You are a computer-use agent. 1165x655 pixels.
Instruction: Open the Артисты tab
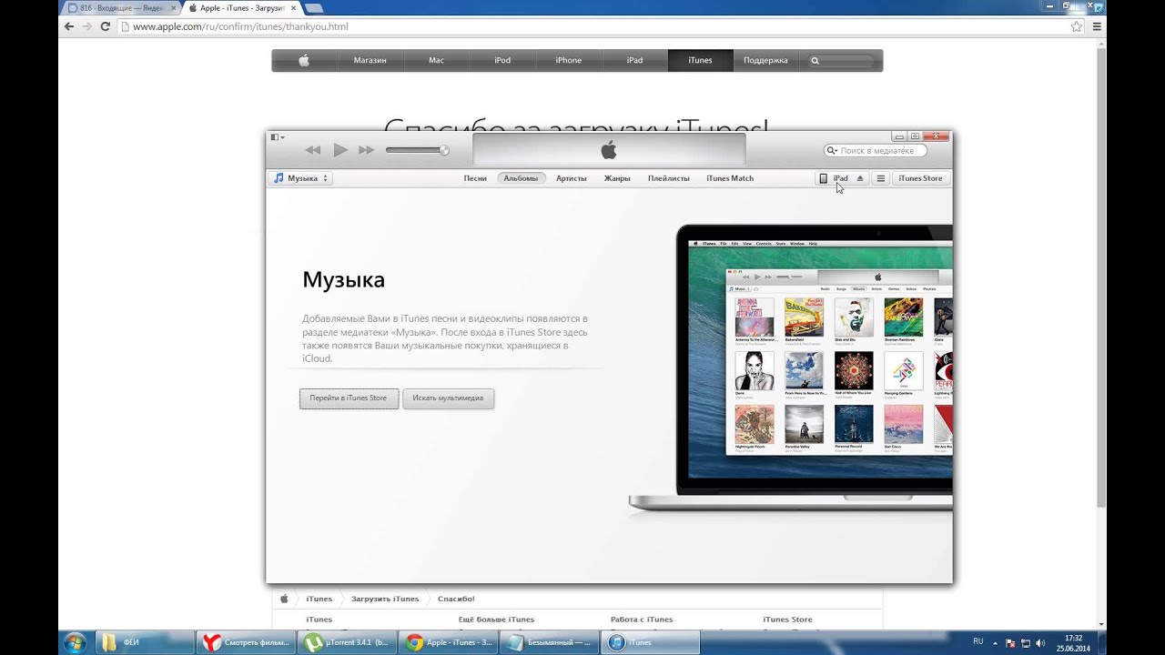click(572, 178)
